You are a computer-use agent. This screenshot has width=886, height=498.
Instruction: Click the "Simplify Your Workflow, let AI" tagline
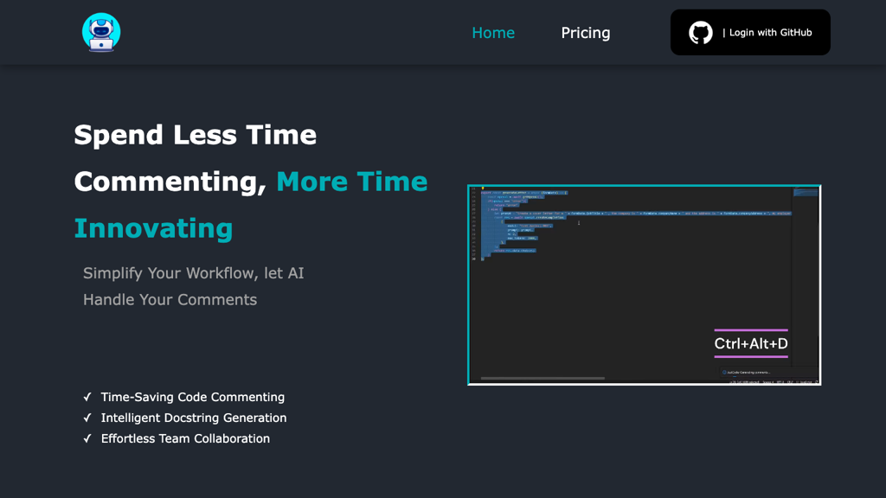[194, 273]
